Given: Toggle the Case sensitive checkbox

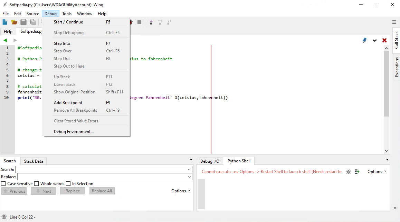Looking at the screenshot, I should pos(3,183).
